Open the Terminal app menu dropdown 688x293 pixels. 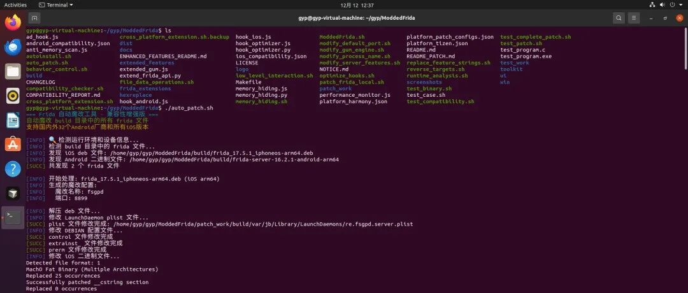point(55,5)
